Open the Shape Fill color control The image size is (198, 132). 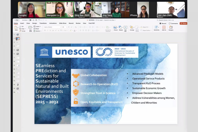tap(145, 27)
